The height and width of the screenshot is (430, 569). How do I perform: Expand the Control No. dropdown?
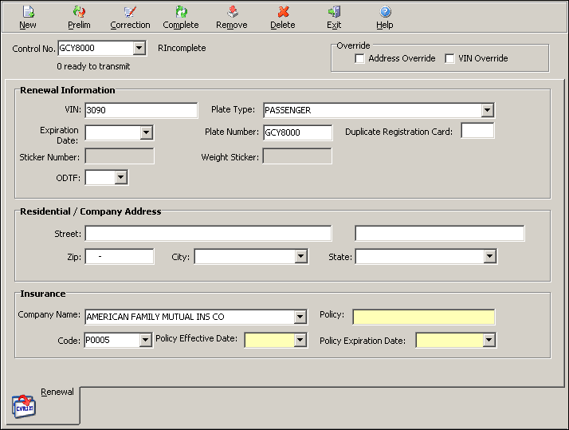tap(139, 49)
